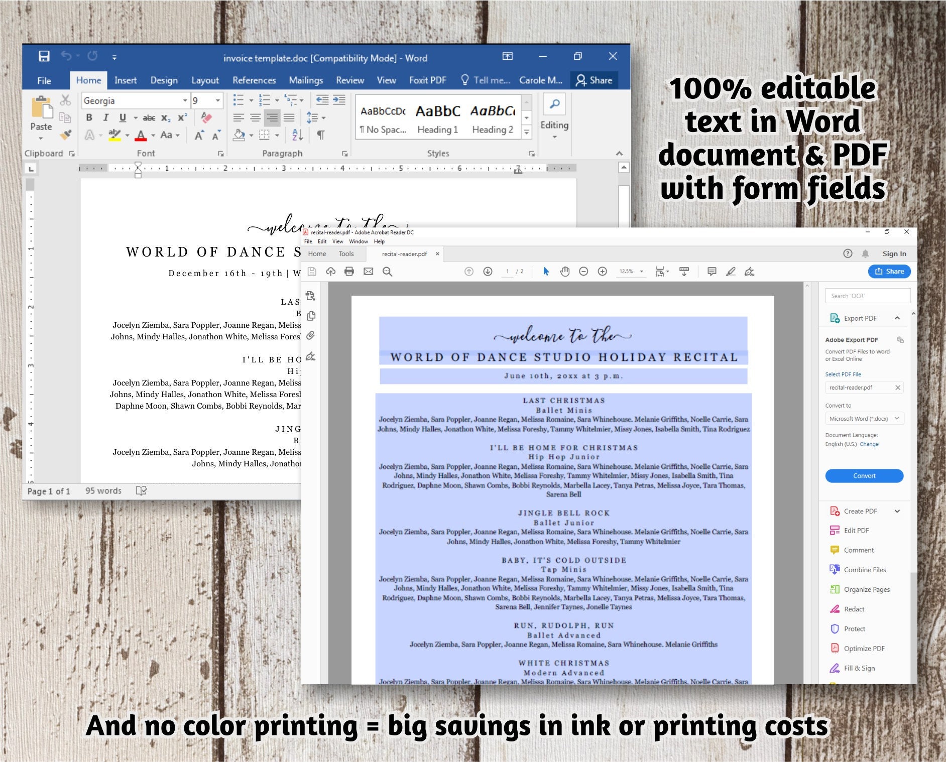The height and width of the screenshot is (762, 946).
Task: Click the find magnifier in Acrobat toolbar
Action: (x=387, y=272)
